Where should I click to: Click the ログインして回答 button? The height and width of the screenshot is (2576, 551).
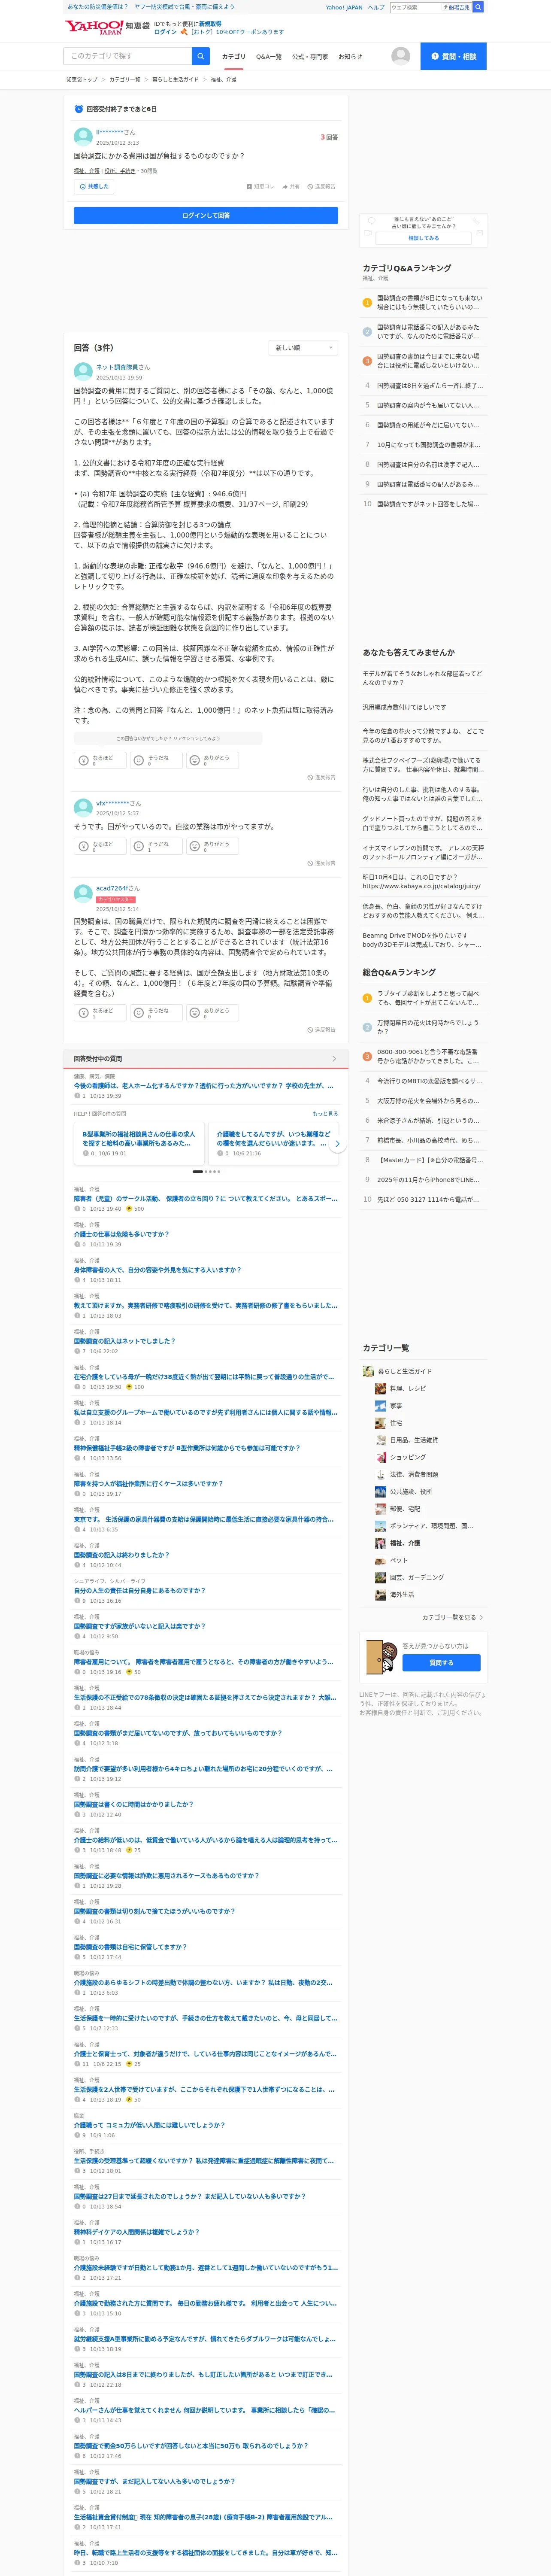click(x=206, y=215)
